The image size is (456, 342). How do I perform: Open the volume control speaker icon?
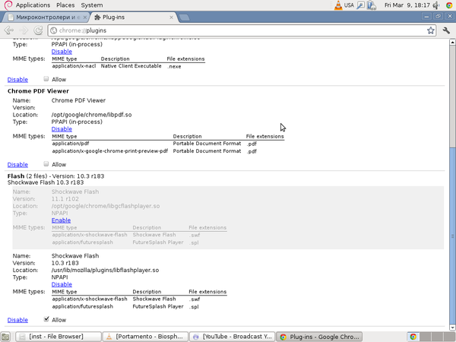(x=436, y=5)
